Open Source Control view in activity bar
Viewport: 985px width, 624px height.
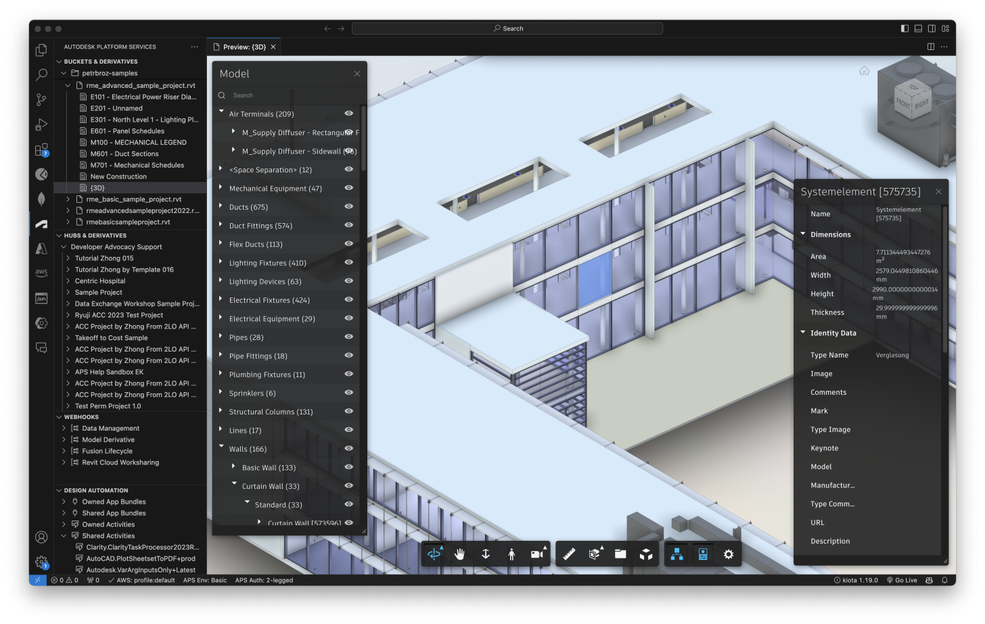click(x=41, y=99)
